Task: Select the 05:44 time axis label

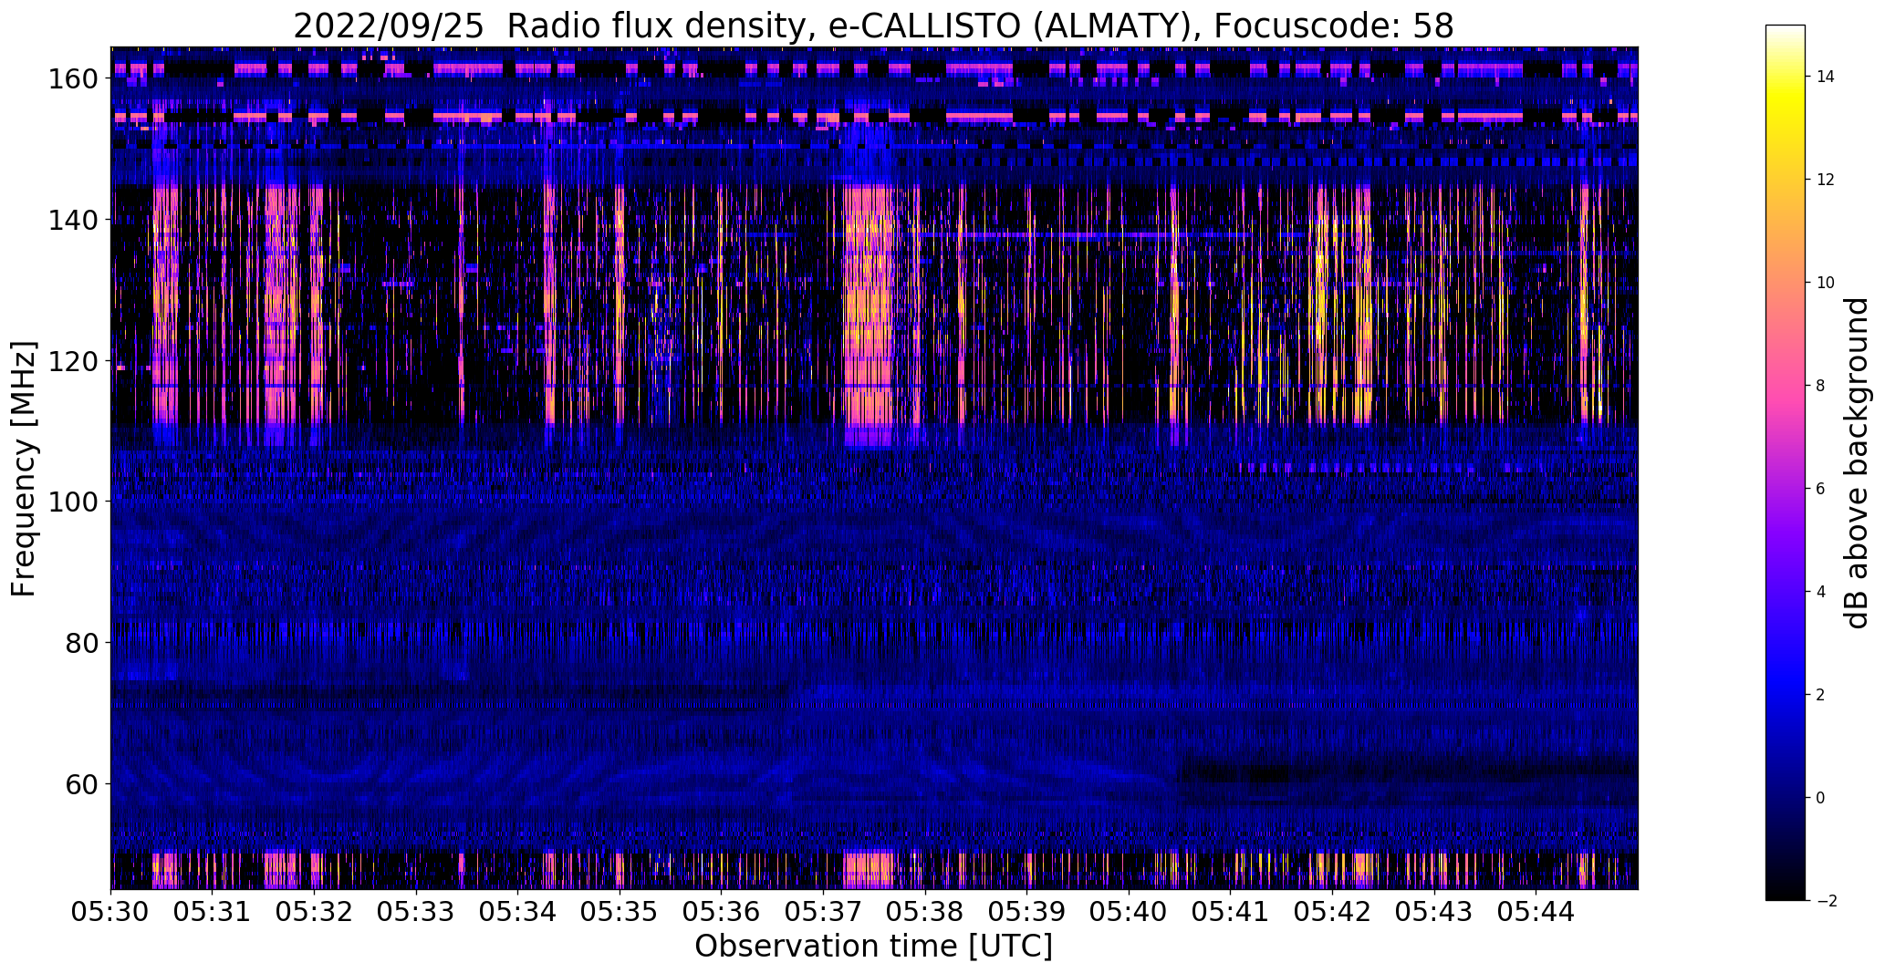Action: (x=1536, y=912)
